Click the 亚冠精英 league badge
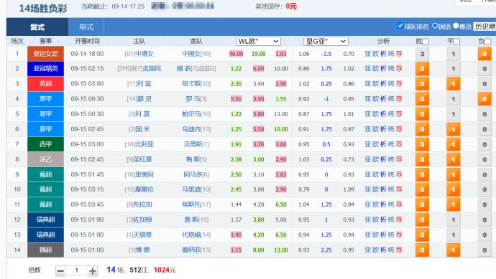 tap(45, 68)
